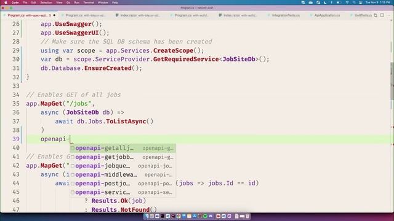Open the File menu
The image size is (394, 221).
25,2
